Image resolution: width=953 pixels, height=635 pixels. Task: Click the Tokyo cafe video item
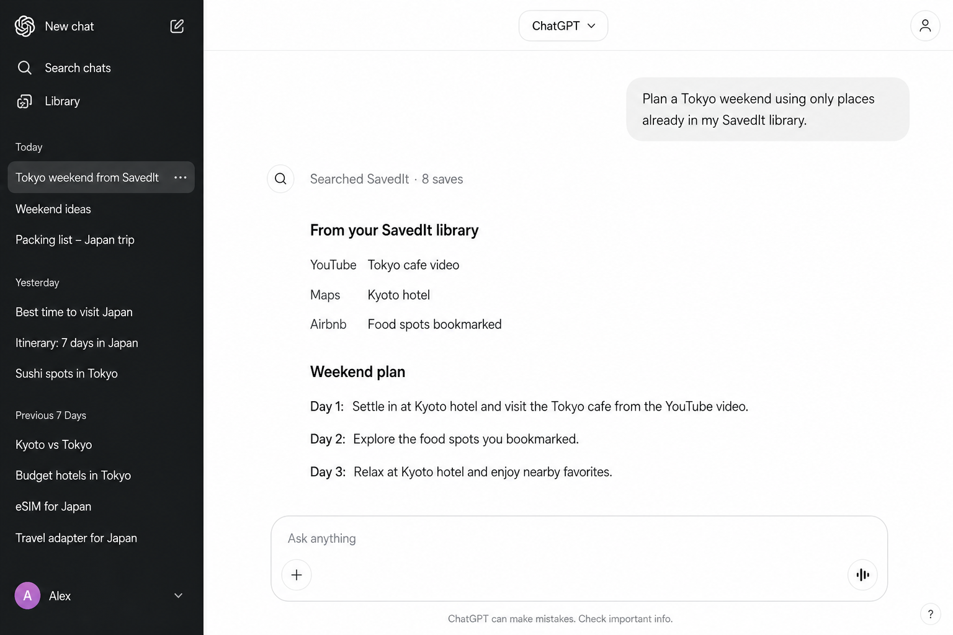(413, 265)
